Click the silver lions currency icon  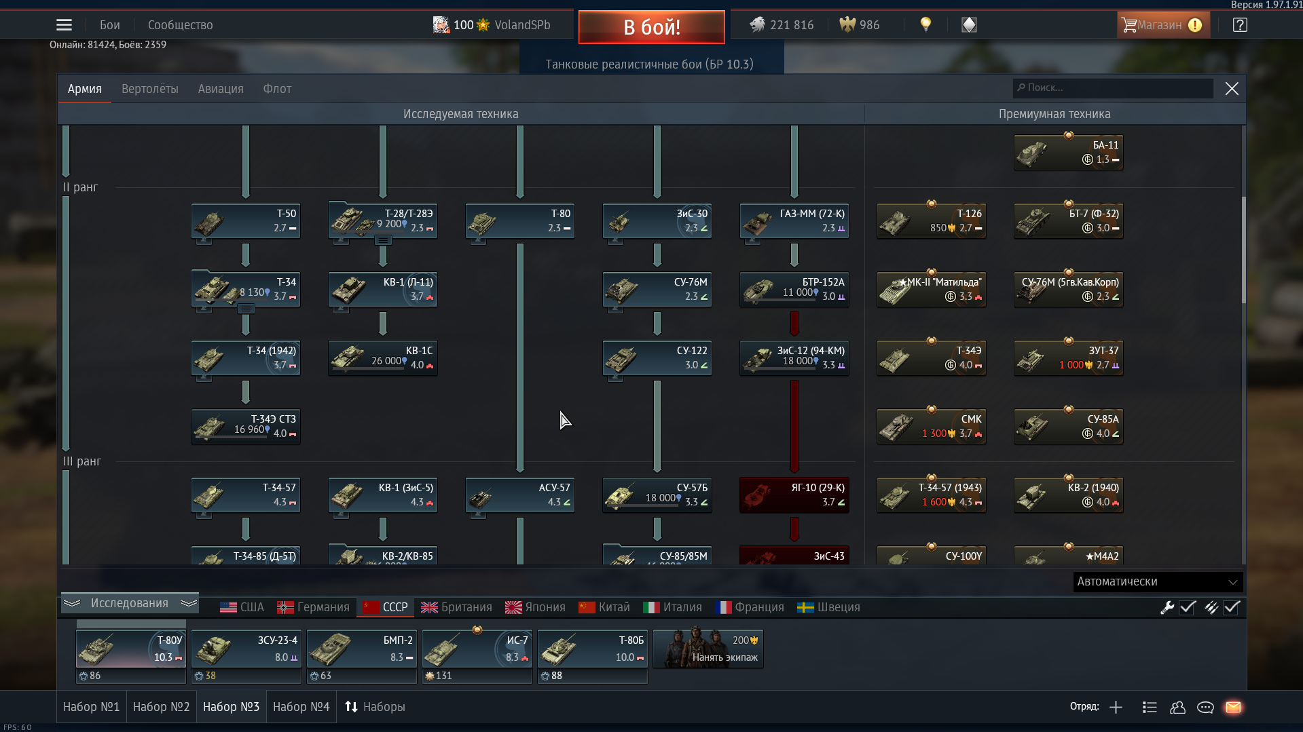(757, 25)
